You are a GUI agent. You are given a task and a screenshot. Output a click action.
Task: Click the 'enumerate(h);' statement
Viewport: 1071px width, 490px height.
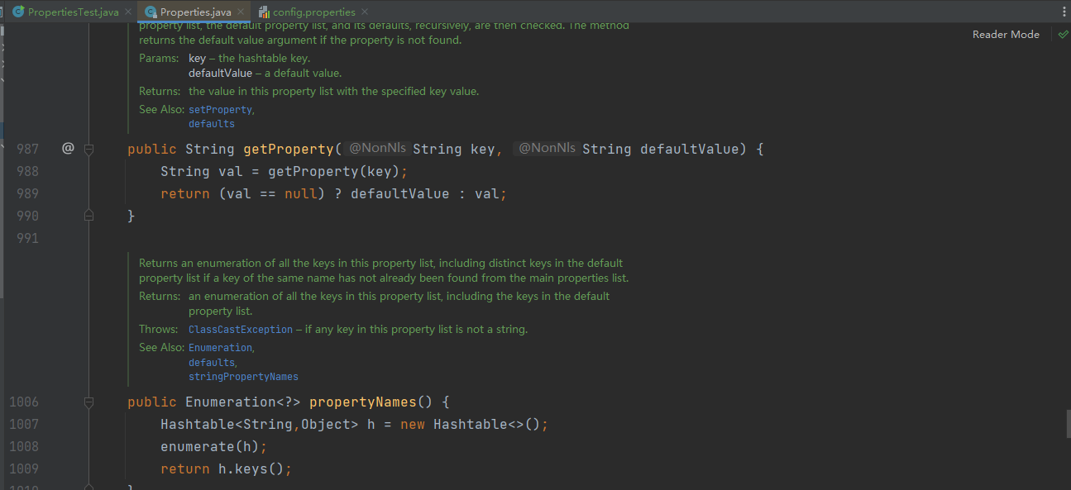[x=214, y=447]
